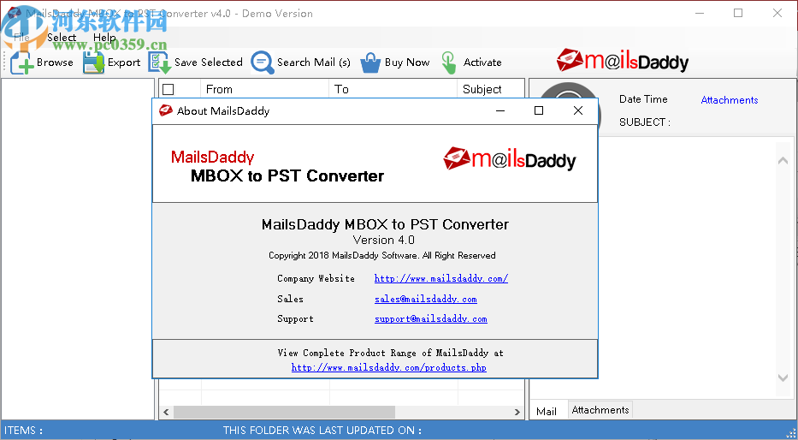Click the left arrow of horizontal scrollbar
This screenshot has width=798, height=440.
pos(166,412)
